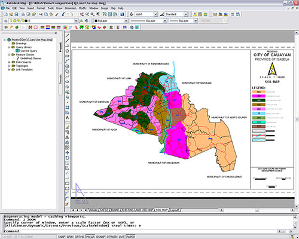Toggle PAPER/model space in the status bar
The image size is (299, 239).
click(x=130, y=237)
